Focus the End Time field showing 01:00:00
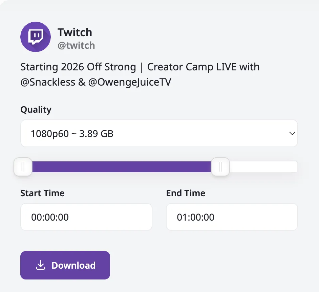The image size is (319, 292). [x=232, y=217]
